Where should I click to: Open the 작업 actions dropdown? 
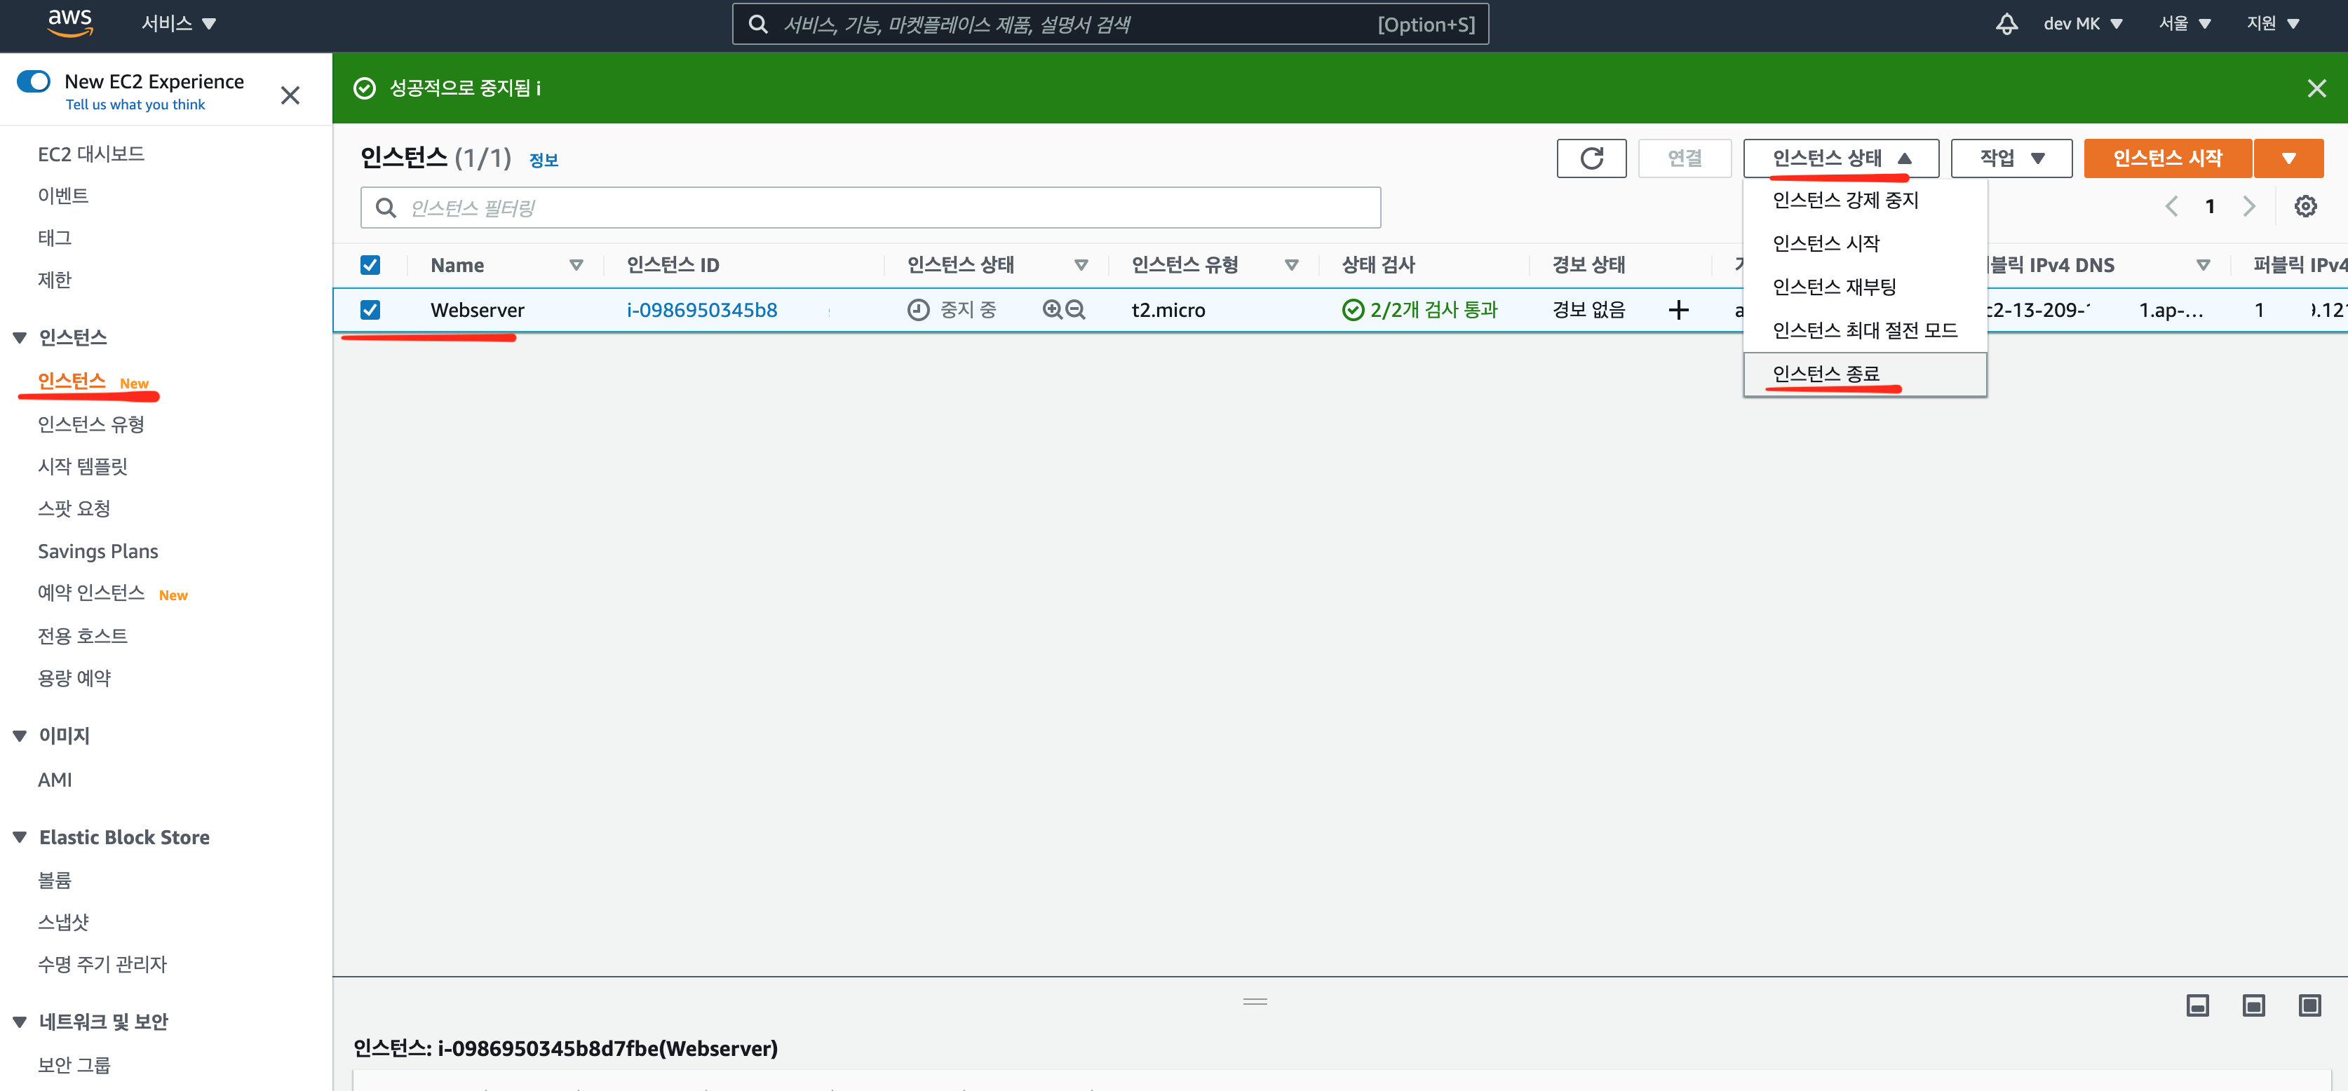(x=2011, y=158)
